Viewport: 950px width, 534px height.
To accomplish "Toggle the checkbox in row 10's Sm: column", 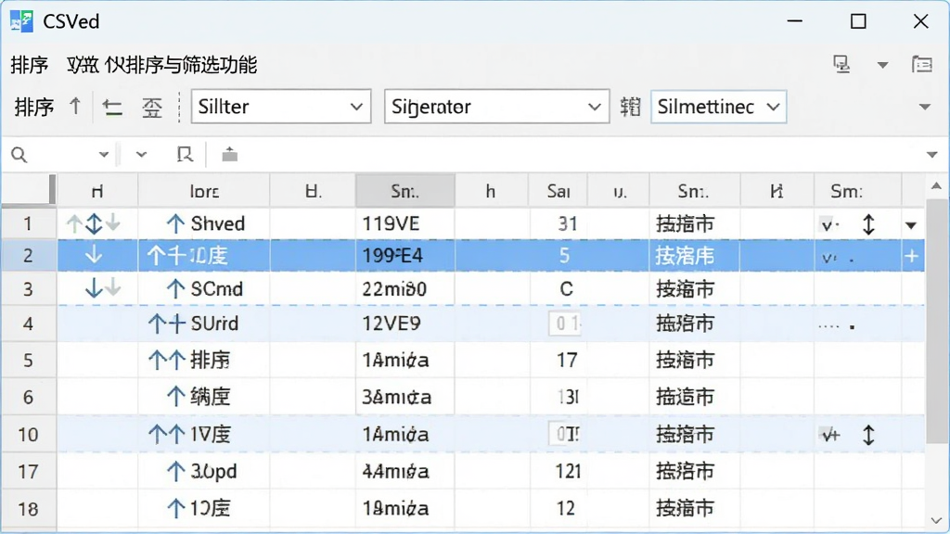I will coord(828,435).
